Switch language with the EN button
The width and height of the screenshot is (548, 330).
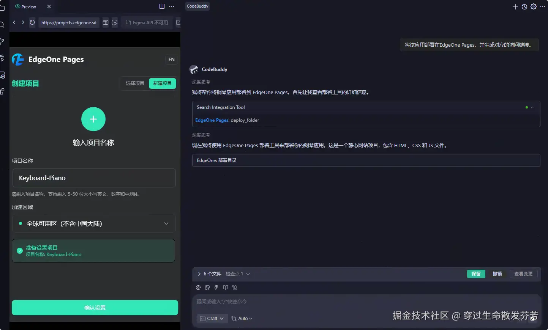pyautogui.click(x=172, y=60)
